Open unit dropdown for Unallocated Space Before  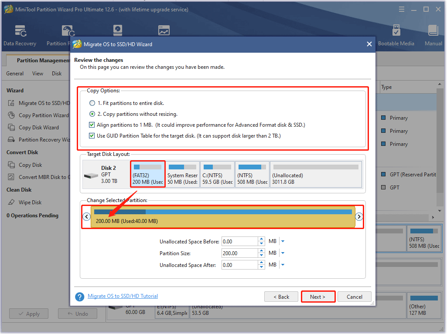click(283, 241)
